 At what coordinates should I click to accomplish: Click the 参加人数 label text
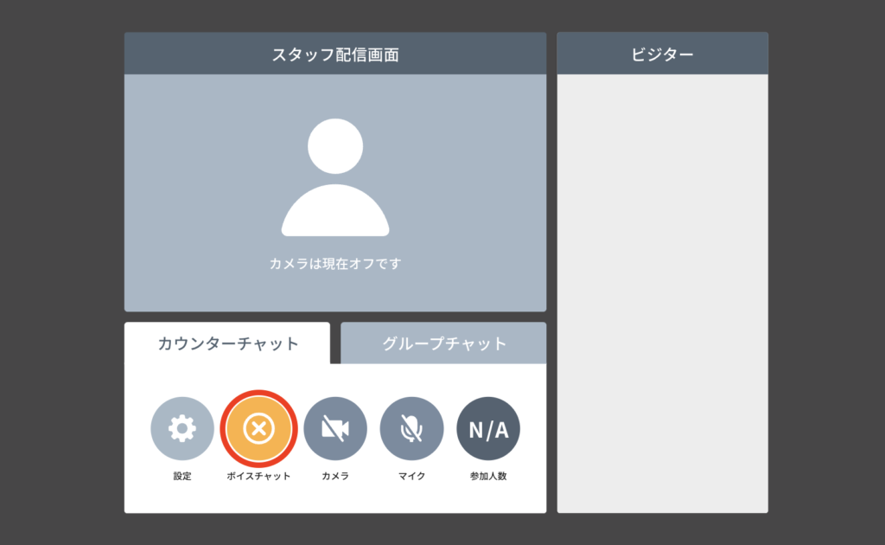tap(488, 476)
